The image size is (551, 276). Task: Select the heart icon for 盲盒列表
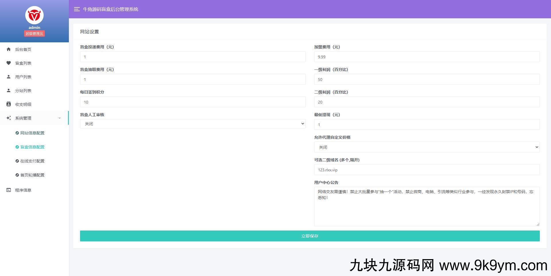(x=9, y=63)
